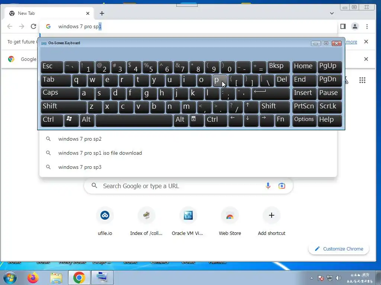Start voice search with microphone

pyautogui.click(x=268, y=186)
